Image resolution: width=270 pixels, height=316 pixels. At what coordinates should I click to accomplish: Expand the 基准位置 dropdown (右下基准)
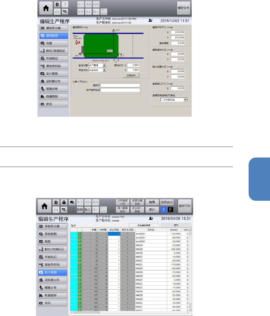click(104, 65)
